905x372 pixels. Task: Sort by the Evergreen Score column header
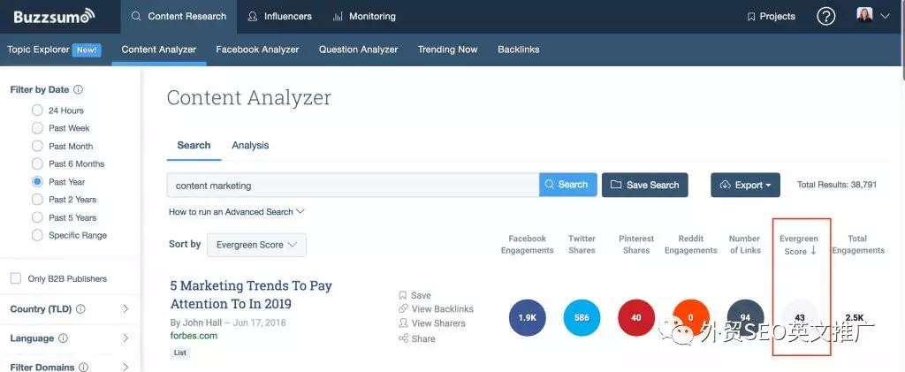click(x=799, y=245)
